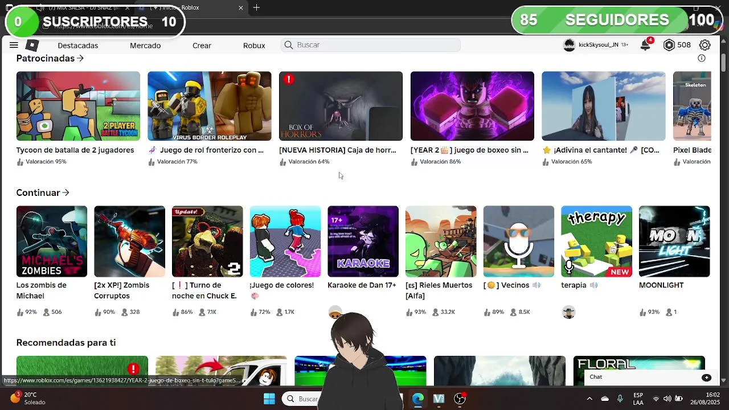Click the info icon beside Patrocinadas row
The height and width of the screenshot is (410, 729).
(x=702, y=58)
